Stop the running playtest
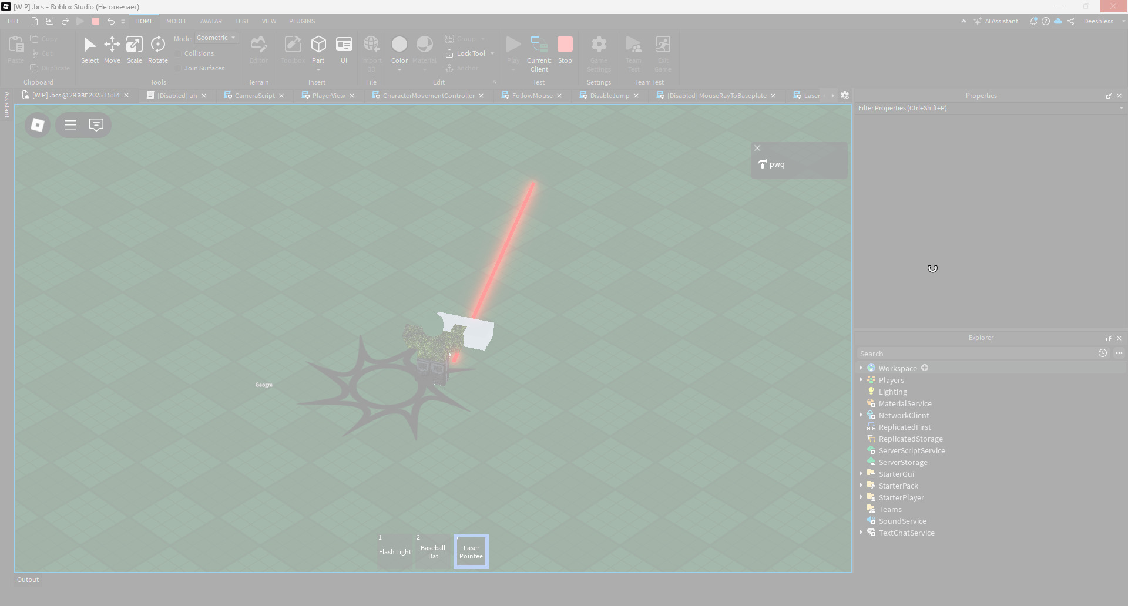1128x606 pixels. coord(565,50)
